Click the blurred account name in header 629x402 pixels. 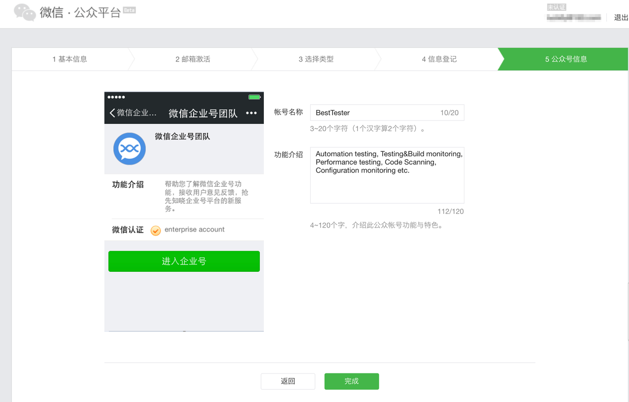[x=574, y=18]
